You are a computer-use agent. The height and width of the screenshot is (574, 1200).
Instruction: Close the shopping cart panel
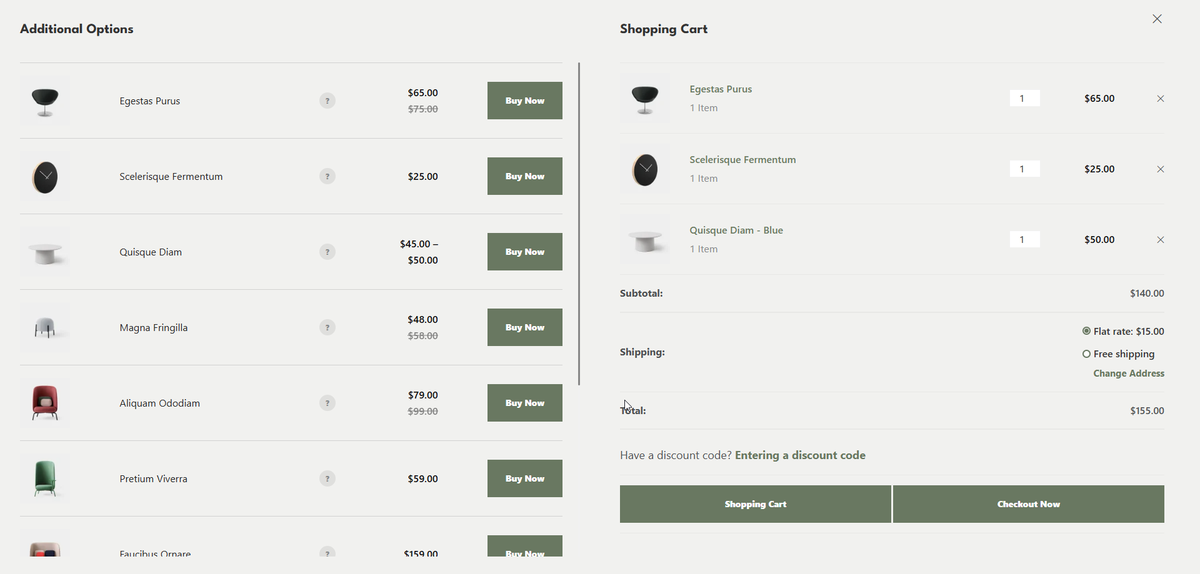(x=1157, y=19)
